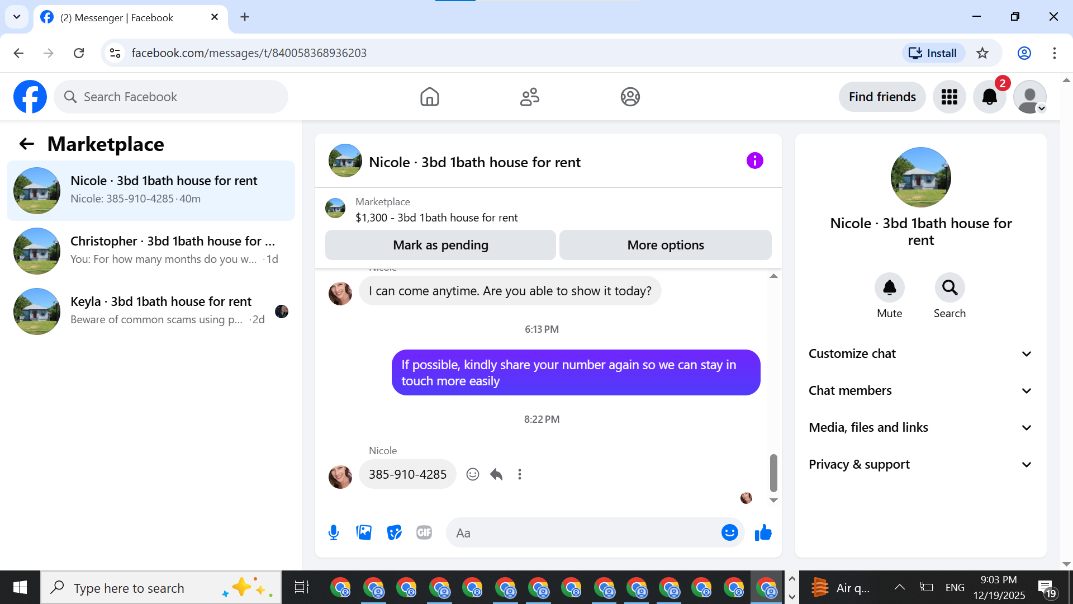The height and width of the screenshot is (604, 1073).
Task: Expand Media, files and links
Action: 920,427
